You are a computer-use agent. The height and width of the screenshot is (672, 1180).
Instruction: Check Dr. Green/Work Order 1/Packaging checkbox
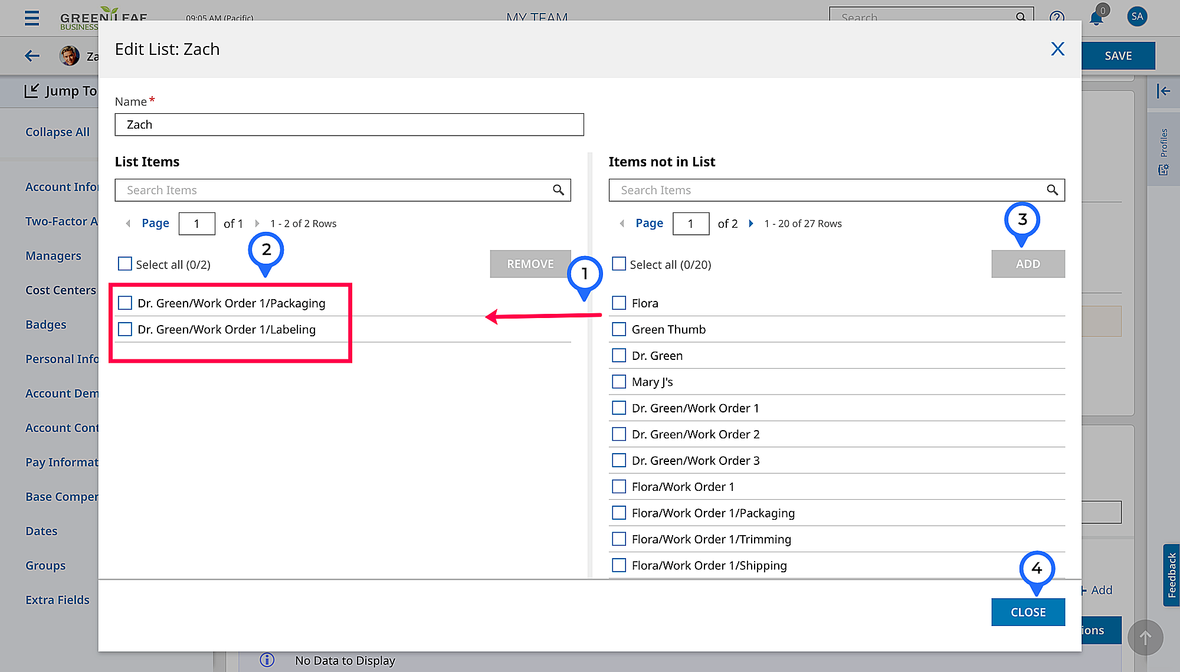pos(125,303)
